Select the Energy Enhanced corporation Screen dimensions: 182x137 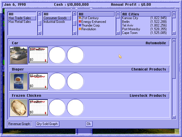(x=96, y=22)
